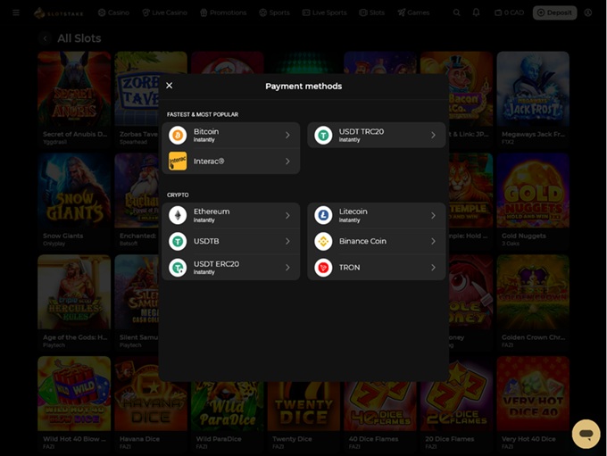607x456 pixels.
Task: Open the hamburger menu icon
Action: tap(16, 12)
